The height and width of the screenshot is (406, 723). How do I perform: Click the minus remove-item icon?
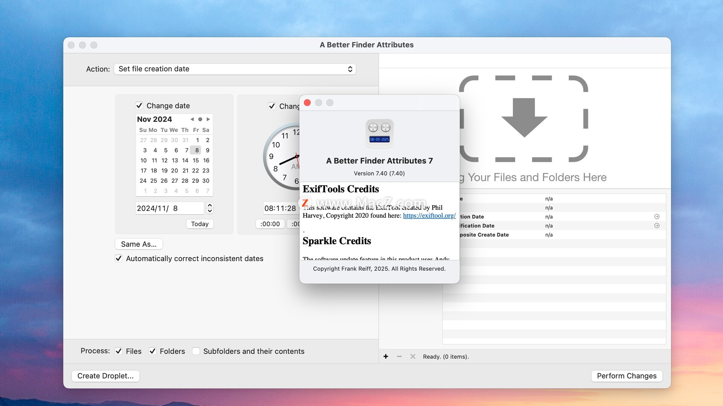399,356
